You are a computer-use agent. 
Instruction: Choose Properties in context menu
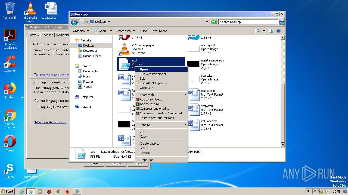click(161, 160)
